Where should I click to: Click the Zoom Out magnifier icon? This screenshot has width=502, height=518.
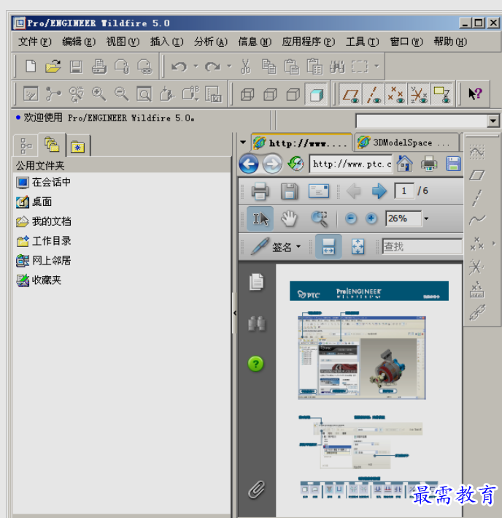(121, 94)
